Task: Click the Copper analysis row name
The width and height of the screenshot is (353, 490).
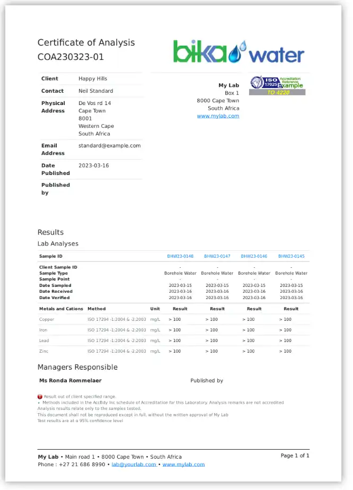Action: [47, 319]
